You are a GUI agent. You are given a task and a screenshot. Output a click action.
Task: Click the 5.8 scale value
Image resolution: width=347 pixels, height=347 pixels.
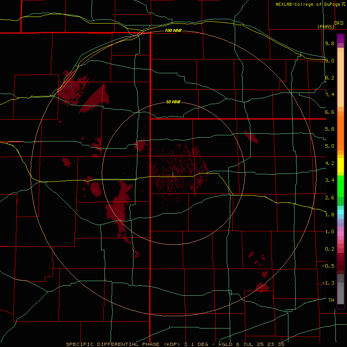pyautogui.click(x=330, y=129)
